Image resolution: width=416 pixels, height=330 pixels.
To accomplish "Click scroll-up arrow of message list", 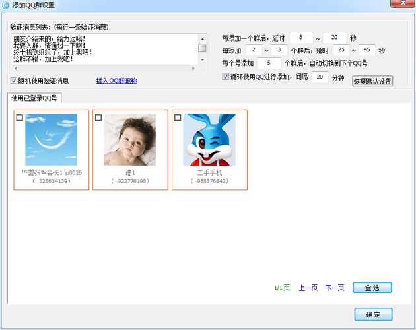I will tap(203, 39).
